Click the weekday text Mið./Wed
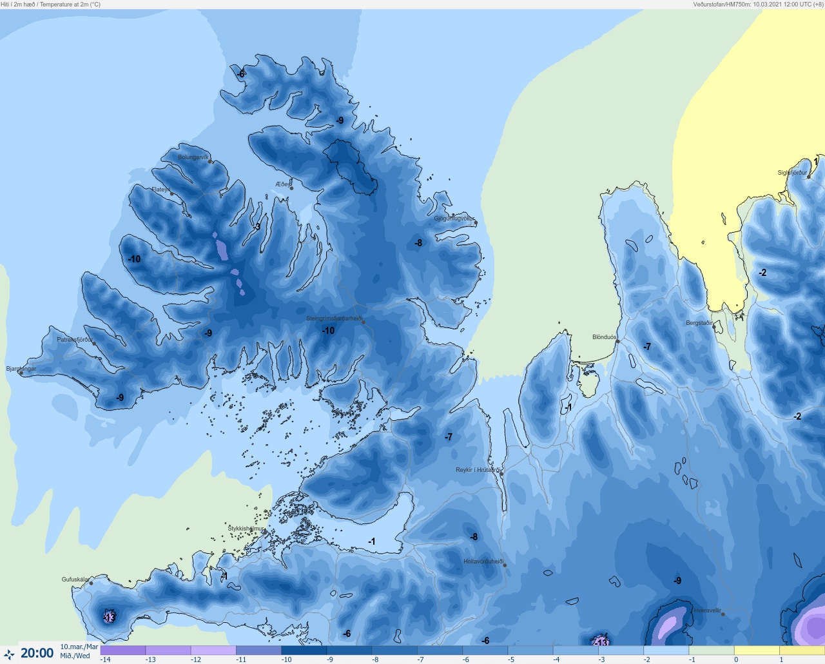Viewport: 825px width, 664px height. coord(75,656)
